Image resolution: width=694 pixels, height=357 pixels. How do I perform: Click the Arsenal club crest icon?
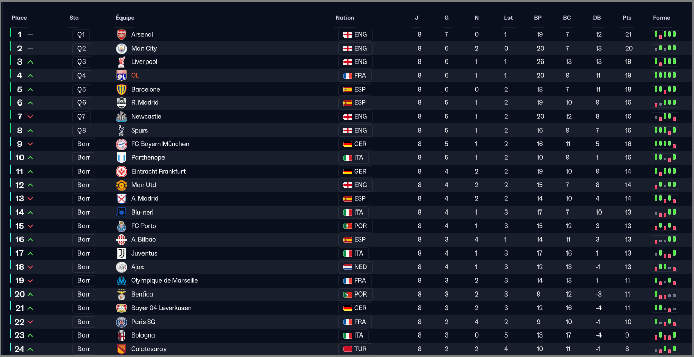pos(121,35)
